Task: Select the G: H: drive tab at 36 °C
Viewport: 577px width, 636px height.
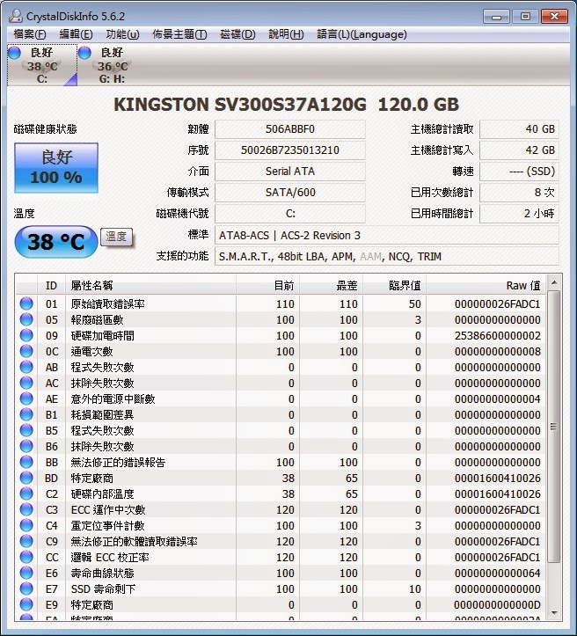Action: tap(113, 65)
